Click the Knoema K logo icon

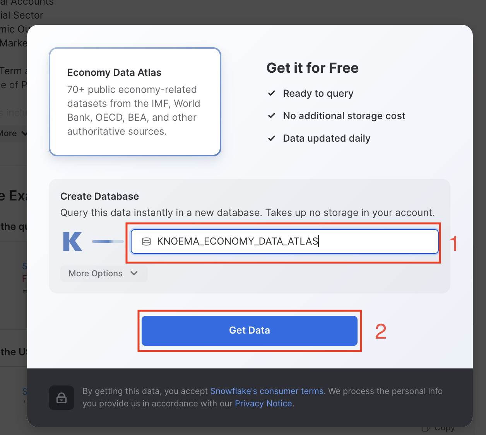(72, 241)
